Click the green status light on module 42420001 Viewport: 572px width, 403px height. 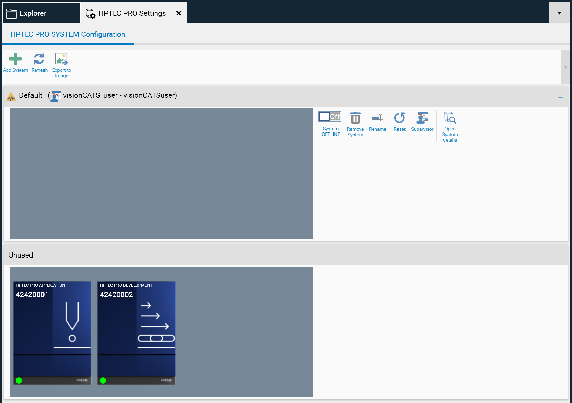(x=19, y=381)
